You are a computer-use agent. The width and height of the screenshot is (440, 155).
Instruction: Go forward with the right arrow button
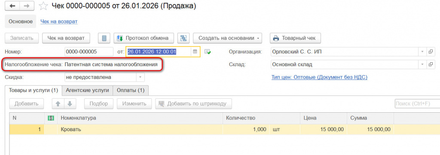(27, 6)
